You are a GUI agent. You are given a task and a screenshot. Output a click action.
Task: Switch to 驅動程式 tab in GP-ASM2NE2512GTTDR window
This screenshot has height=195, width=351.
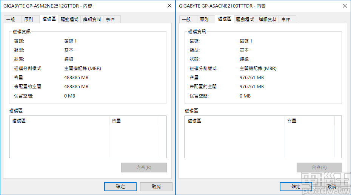tap(69, 20)
